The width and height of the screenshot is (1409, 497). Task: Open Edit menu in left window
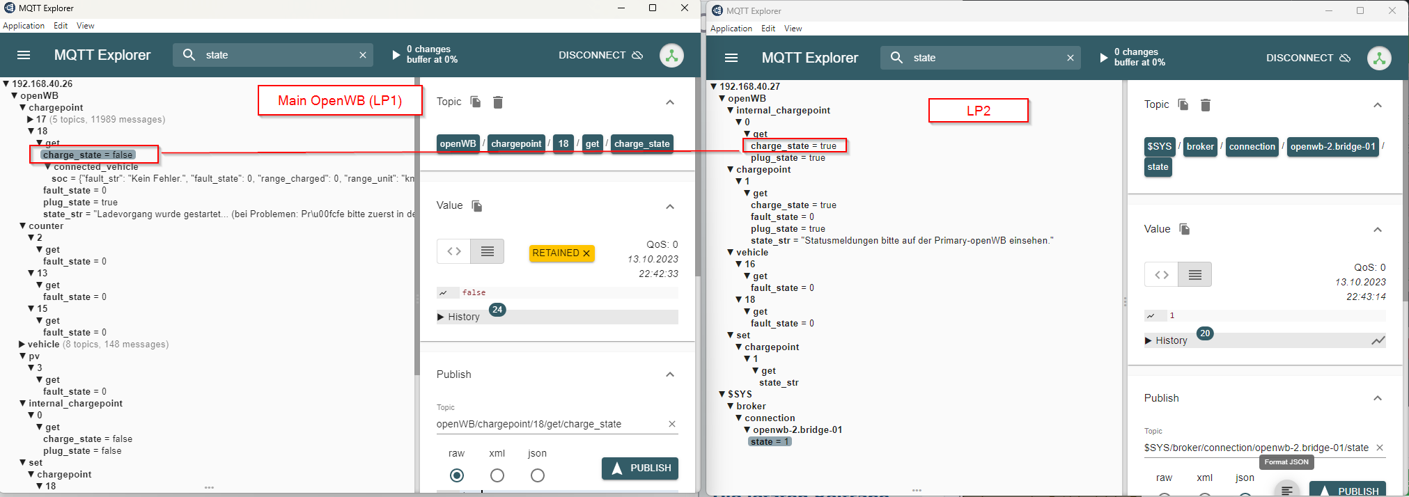(61, 26)
